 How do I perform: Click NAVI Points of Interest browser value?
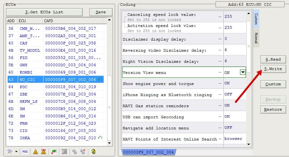(x=235, y=139)
